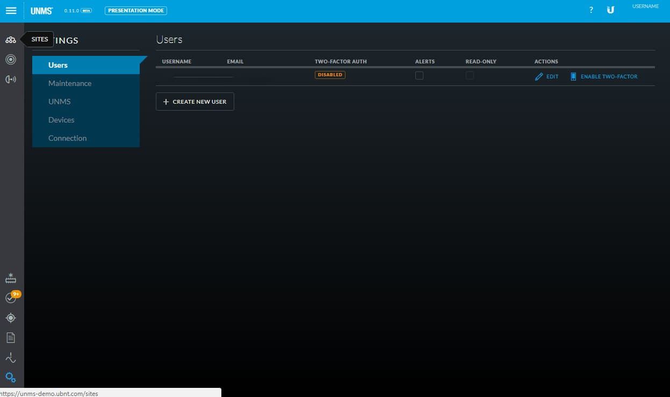Viewport: 670px width, 397px height.
Task: Click the pencil edit icon
Action: pos(539,77)
